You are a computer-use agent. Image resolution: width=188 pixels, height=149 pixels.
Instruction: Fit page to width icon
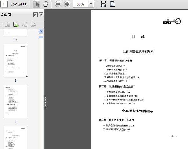click(103, 4)
